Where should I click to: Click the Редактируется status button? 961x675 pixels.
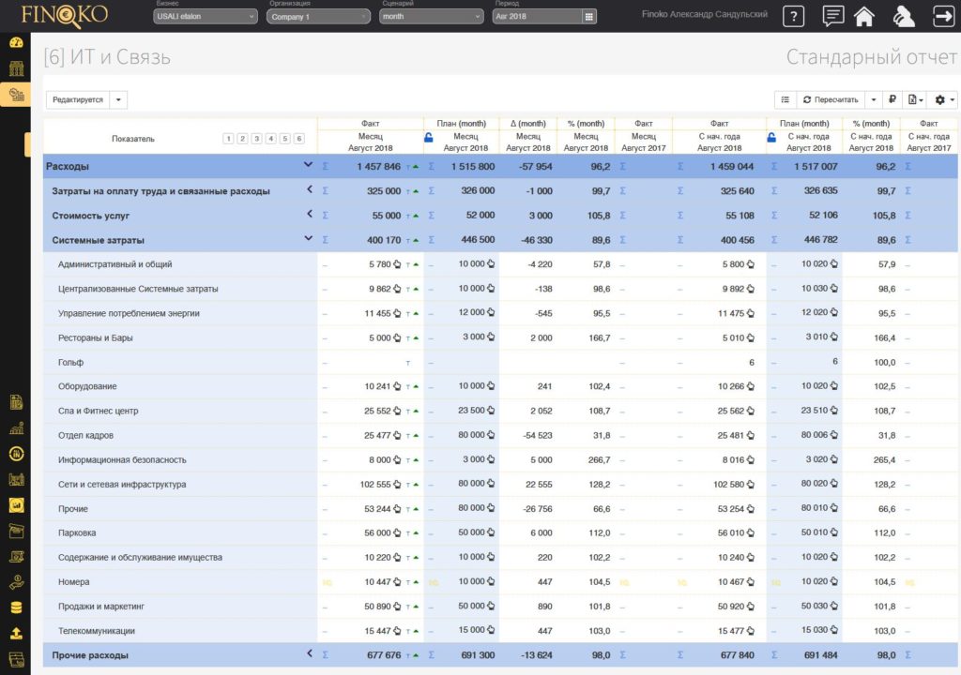[x=78, y=99]
